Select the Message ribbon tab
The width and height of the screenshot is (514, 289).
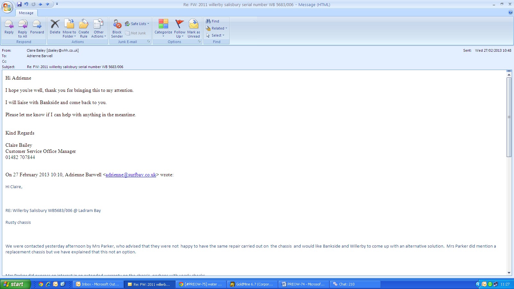pyautogui.click(x=26, y=13)
